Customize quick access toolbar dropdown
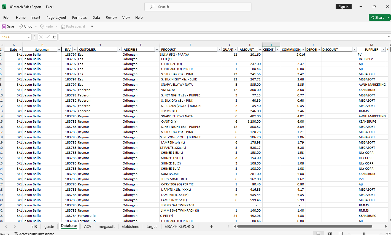This screenshot has height=235, width=391. pyautogui.click(x=92, y=26)
